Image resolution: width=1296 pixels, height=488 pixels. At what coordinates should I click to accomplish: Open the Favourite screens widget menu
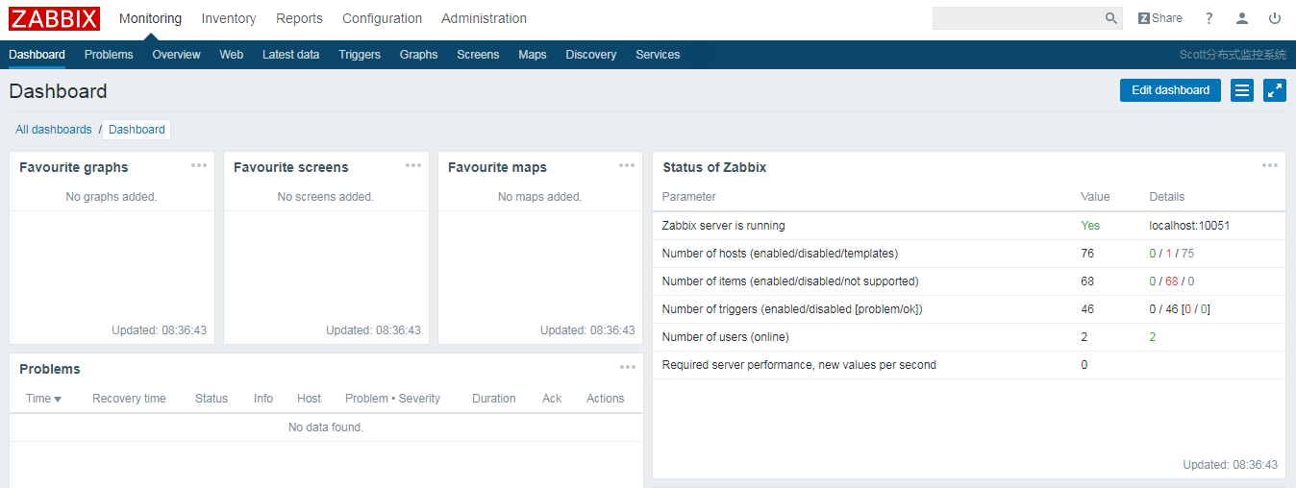coord(413,165)
